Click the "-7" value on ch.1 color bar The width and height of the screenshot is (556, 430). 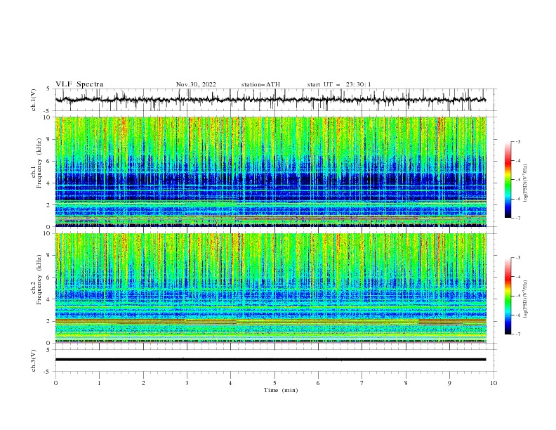(517, 218)
